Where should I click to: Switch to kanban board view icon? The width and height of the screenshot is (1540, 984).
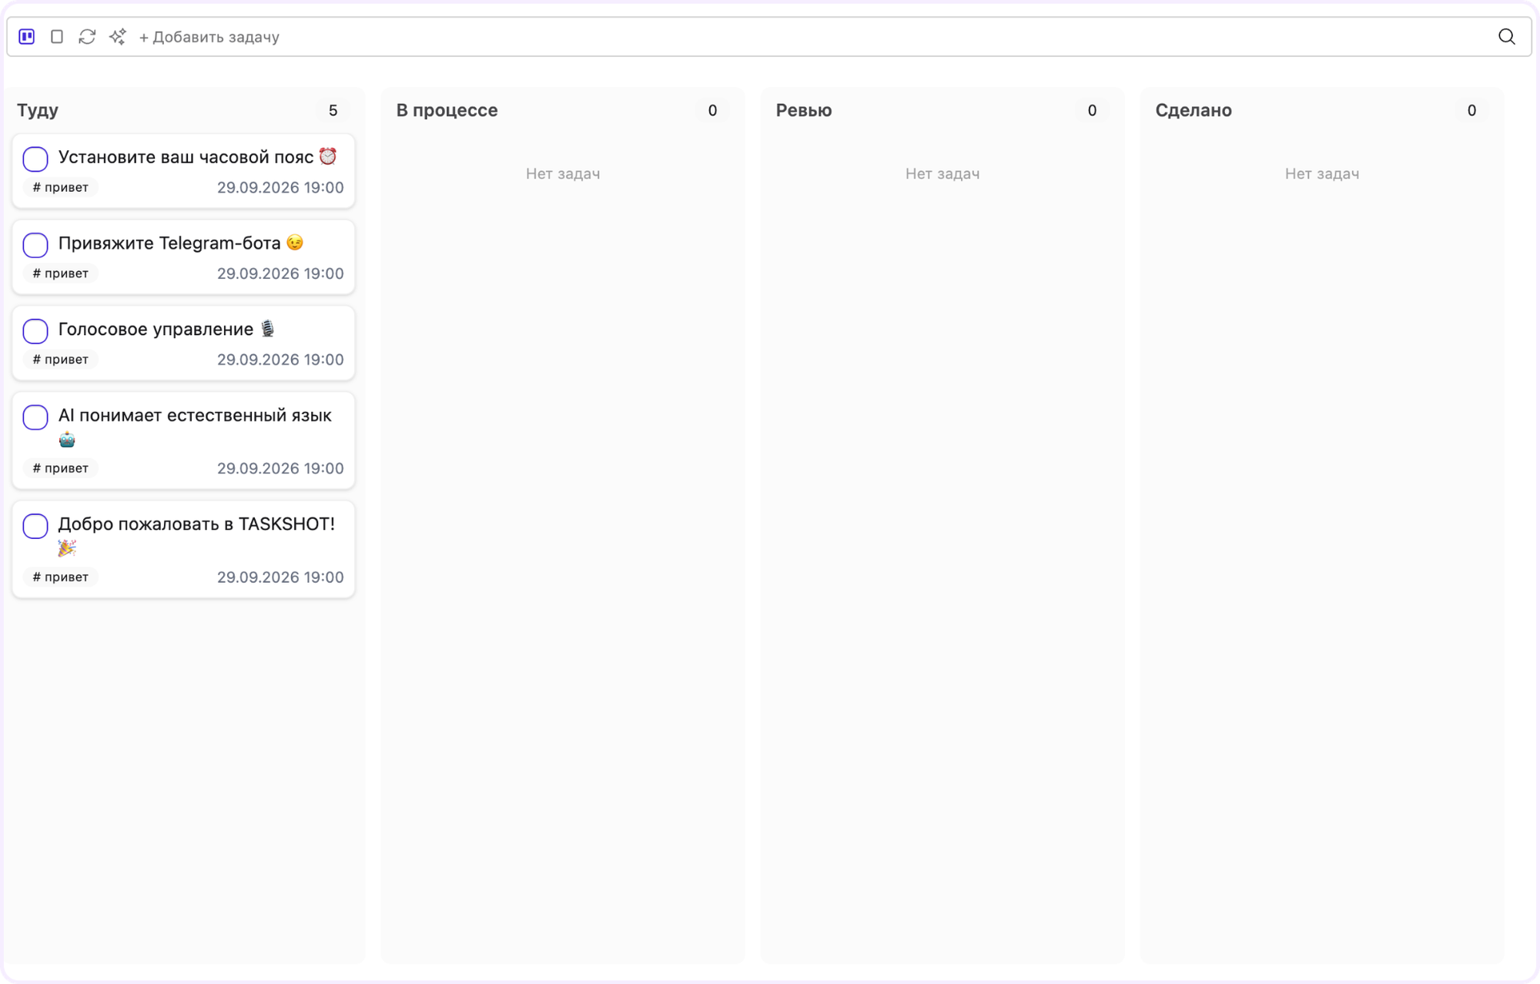(27, 37)
